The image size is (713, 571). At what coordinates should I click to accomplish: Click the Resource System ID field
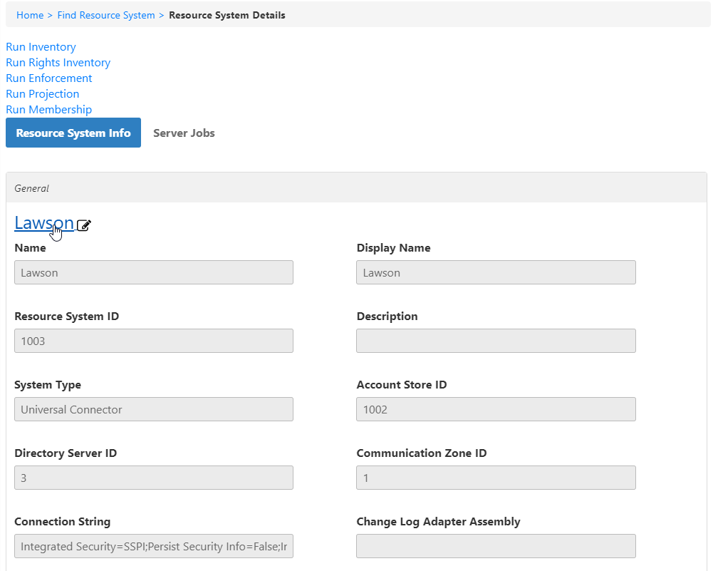point(154,341)
